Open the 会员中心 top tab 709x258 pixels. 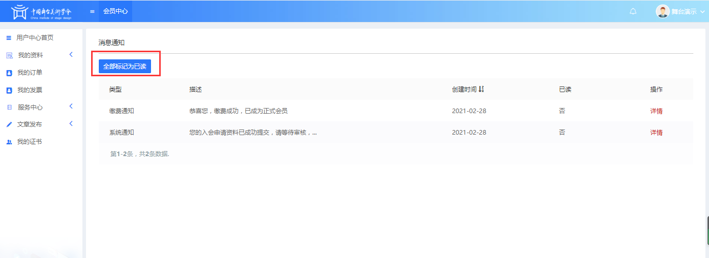click(115, 11)
